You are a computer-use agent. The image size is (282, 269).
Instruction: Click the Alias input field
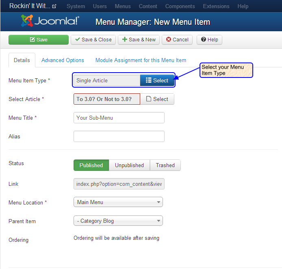[119, 136]
